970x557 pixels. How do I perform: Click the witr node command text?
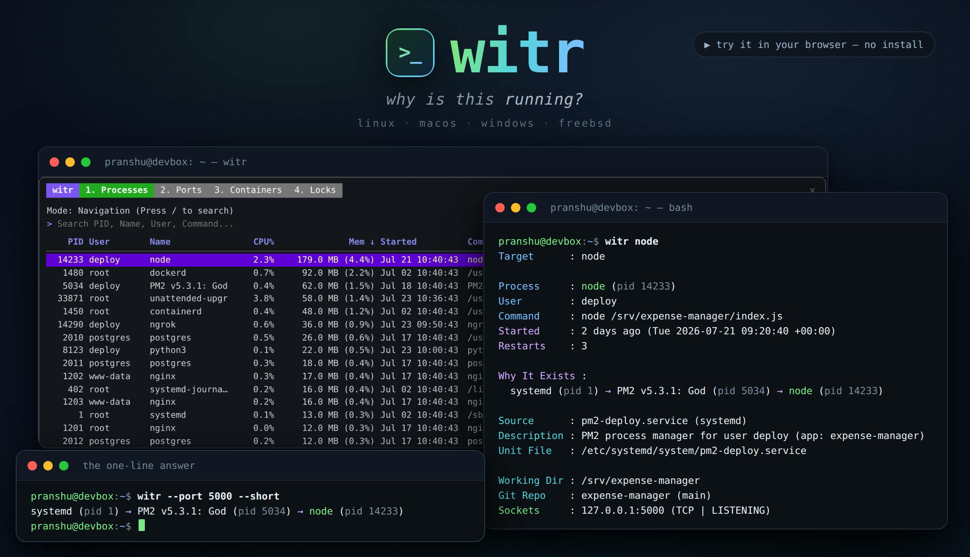click(631, 242)
